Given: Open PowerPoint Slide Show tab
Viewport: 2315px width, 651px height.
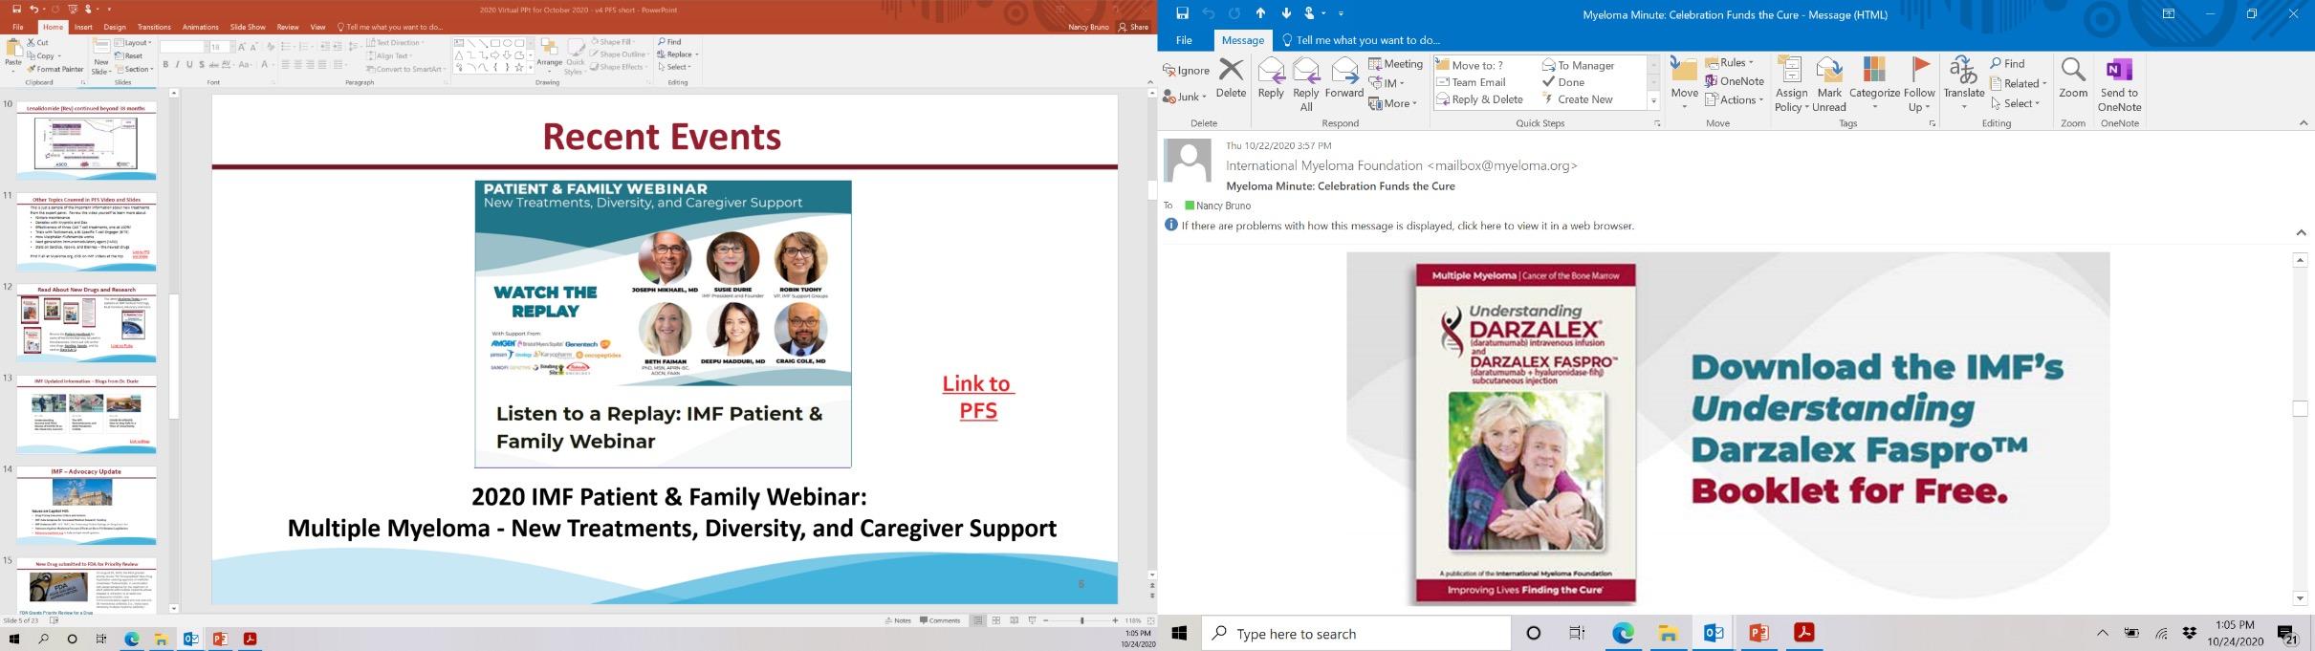Looking at the screenshot, I should [x=248, y=27].
